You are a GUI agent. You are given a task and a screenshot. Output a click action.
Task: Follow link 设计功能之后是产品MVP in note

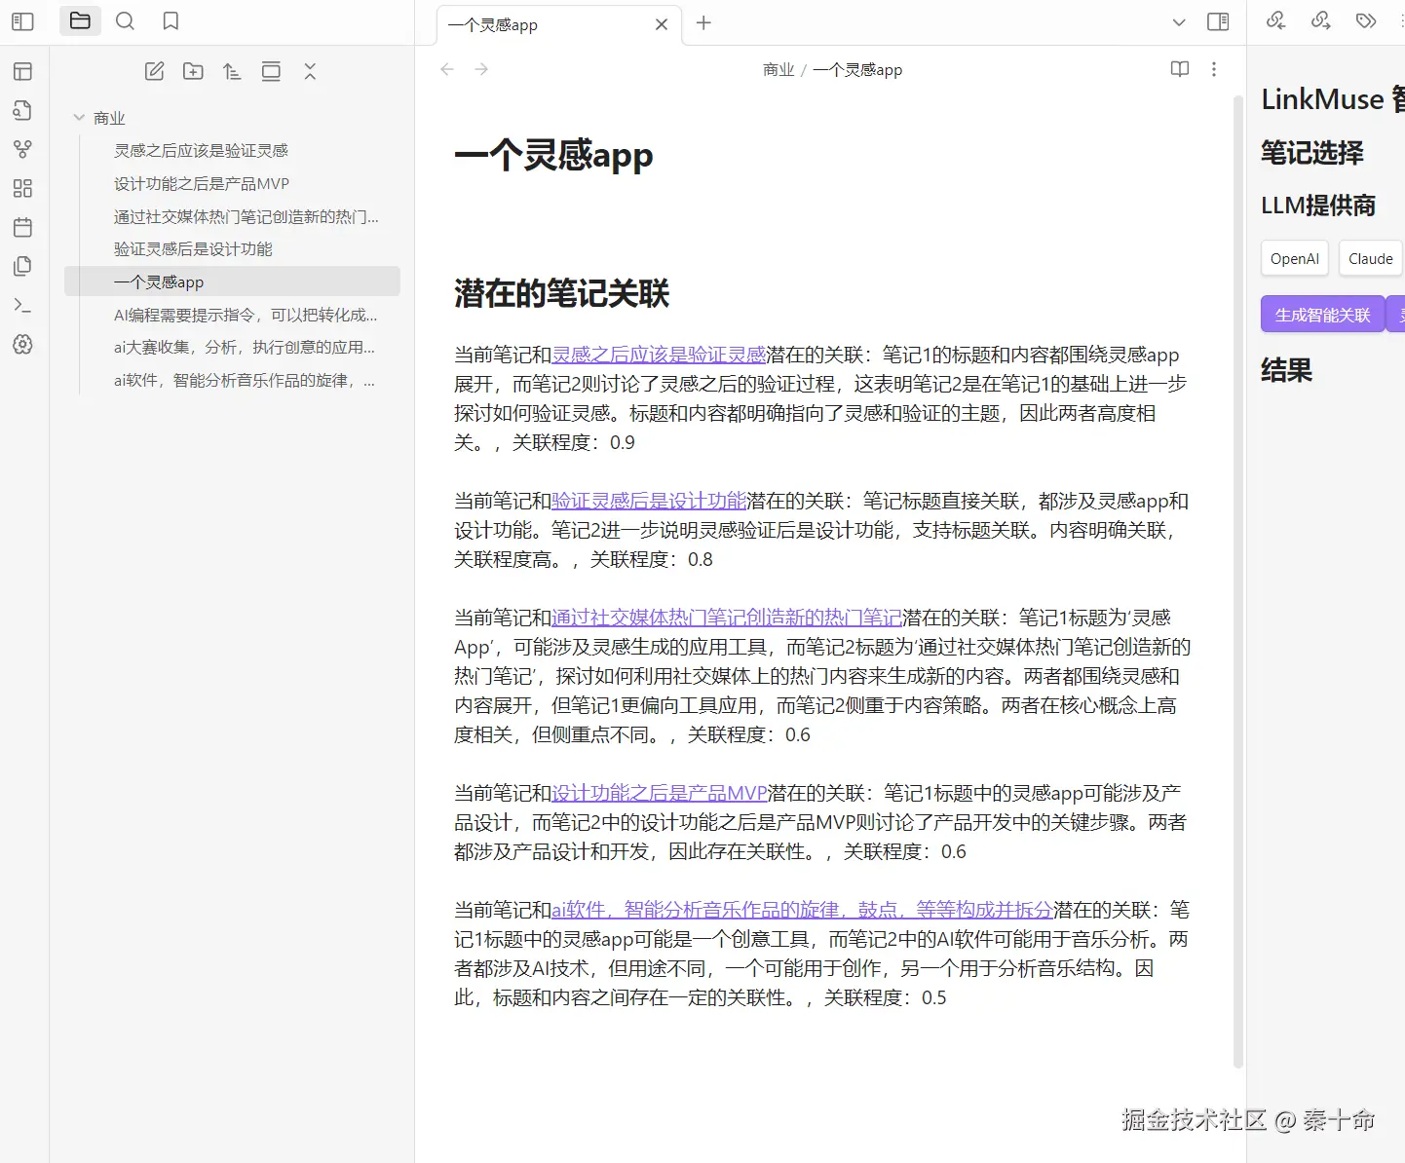(660, 793)
